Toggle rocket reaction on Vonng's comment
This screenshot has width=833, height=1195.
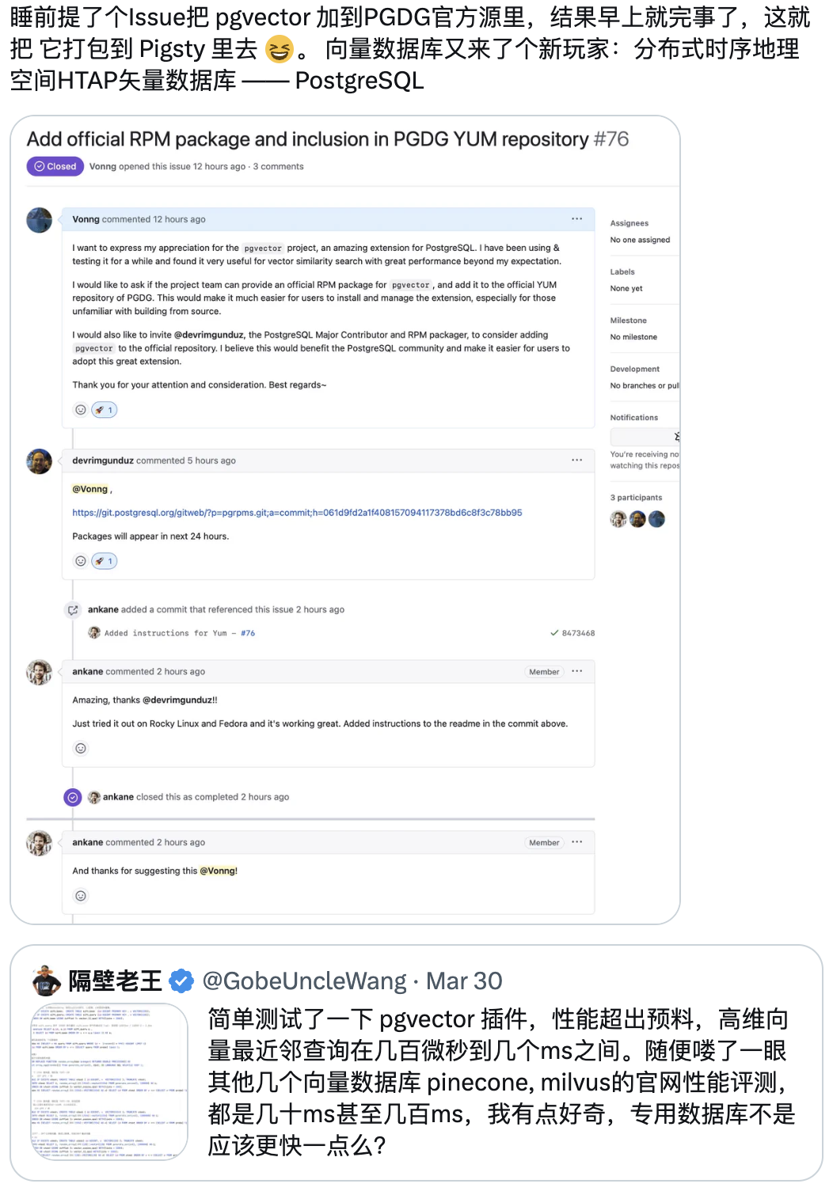[105, 410]
